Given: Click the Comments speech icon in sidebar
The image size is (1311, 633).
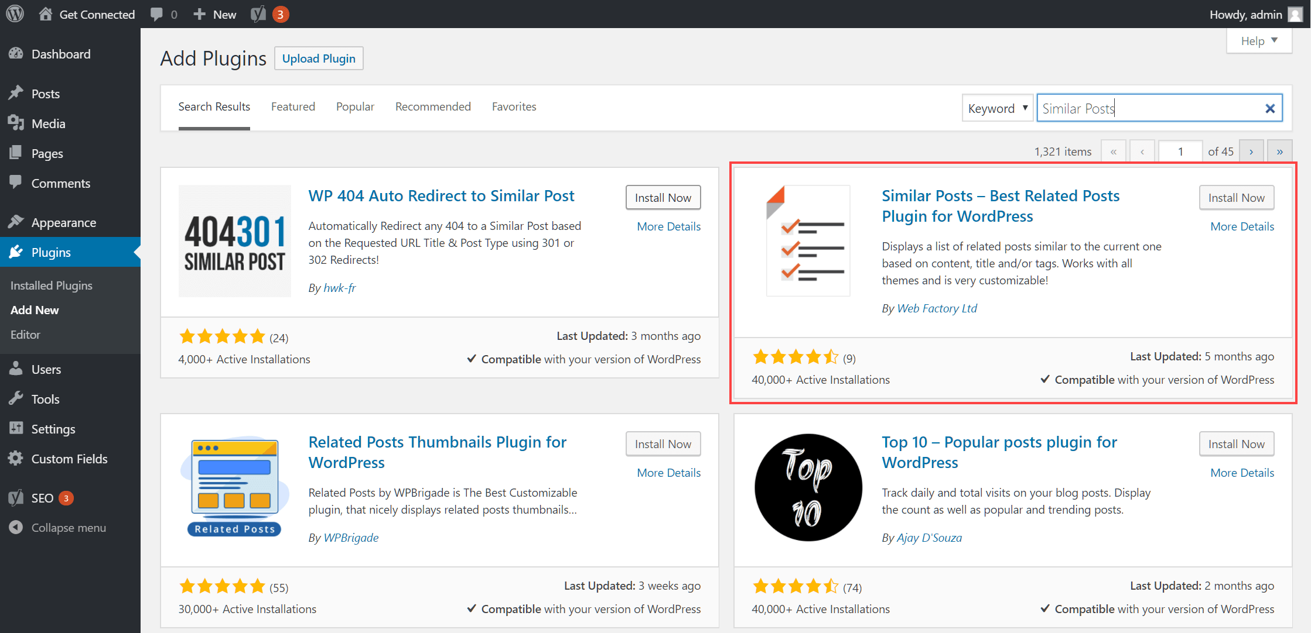Looking at the screenshot, I should tap(16, 183).
